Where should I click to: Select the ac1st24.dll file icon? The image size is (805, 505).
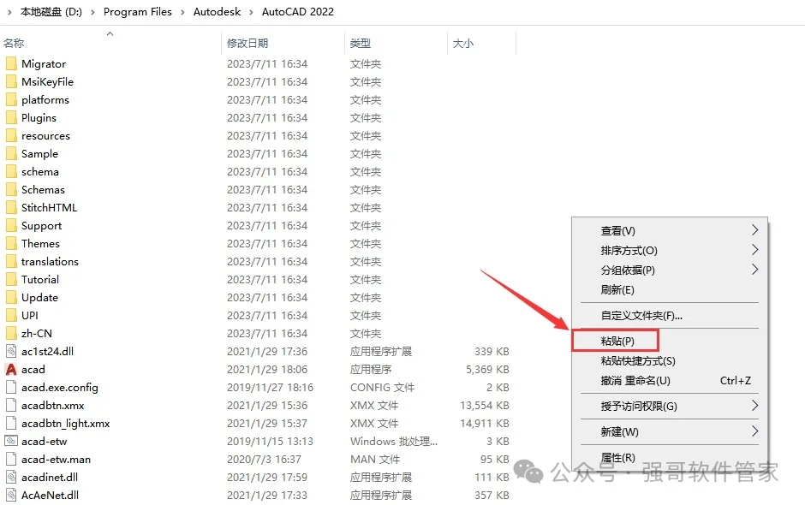coord(11,351)
